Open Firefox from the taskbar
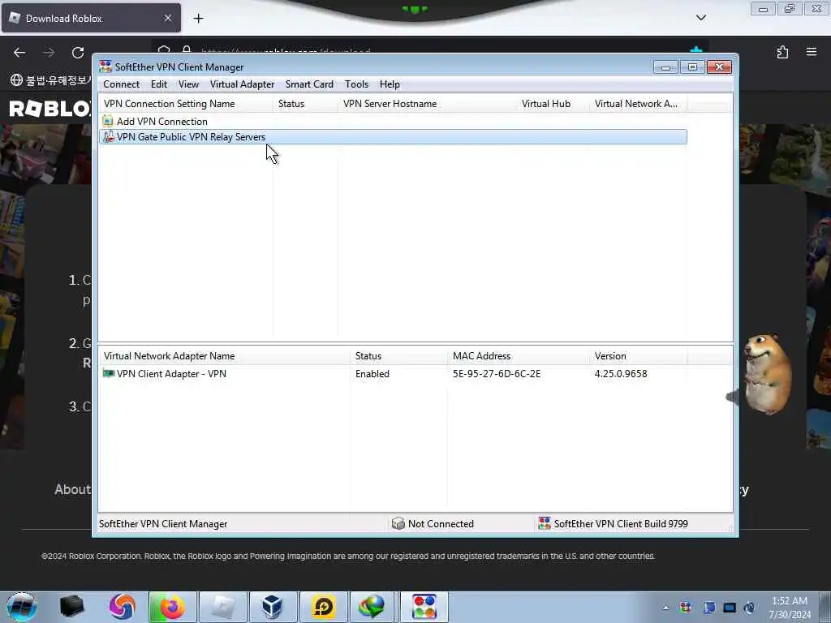 (x=173, y=607)
